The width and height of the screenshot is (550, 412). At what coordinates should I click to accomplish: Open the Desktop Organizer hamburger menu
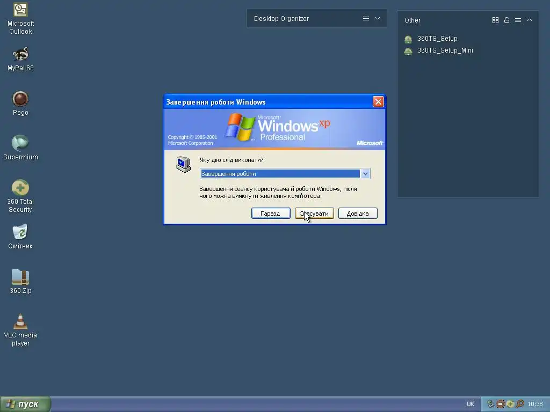(366, 19)
